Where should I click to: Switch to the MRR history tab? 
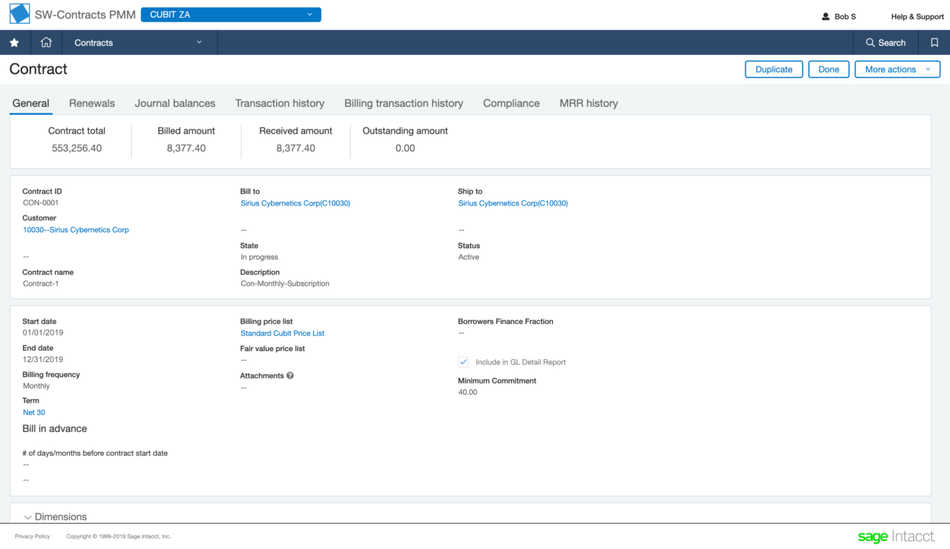point(589,103)
